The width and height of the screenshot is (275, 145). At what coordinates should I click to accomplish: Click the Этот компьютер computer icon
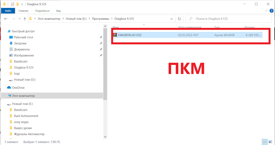(x=9, y=96)
